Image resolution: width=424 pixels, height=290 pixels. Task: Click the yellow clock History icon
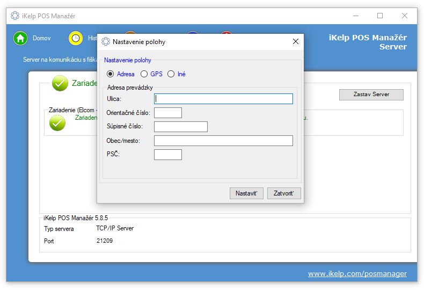coord(76,39)
